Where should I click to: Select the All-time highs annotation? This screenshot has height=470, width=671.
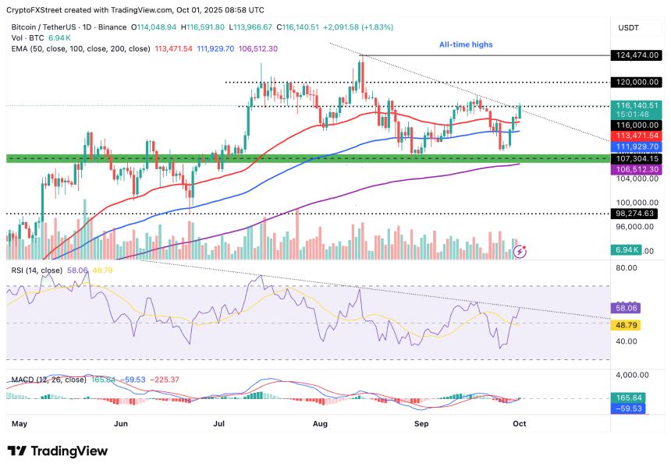pyautogui.click(x=466, y=44)
